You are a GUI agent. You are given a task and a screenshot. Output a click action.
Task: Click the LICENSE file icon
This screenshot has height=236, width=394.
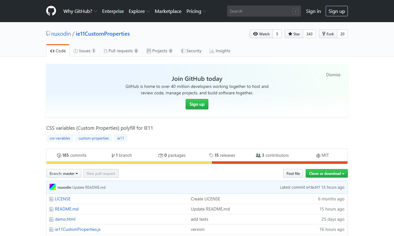point(51,199)
